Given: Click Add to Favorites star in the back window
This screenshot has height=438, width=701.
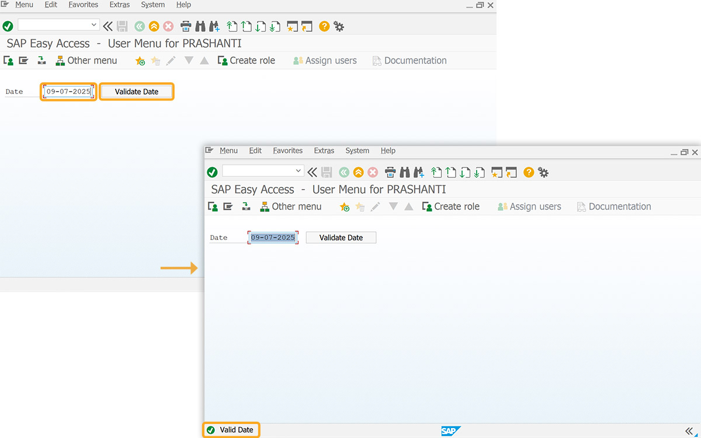Looking at the screenshot, I should (140, 61).
